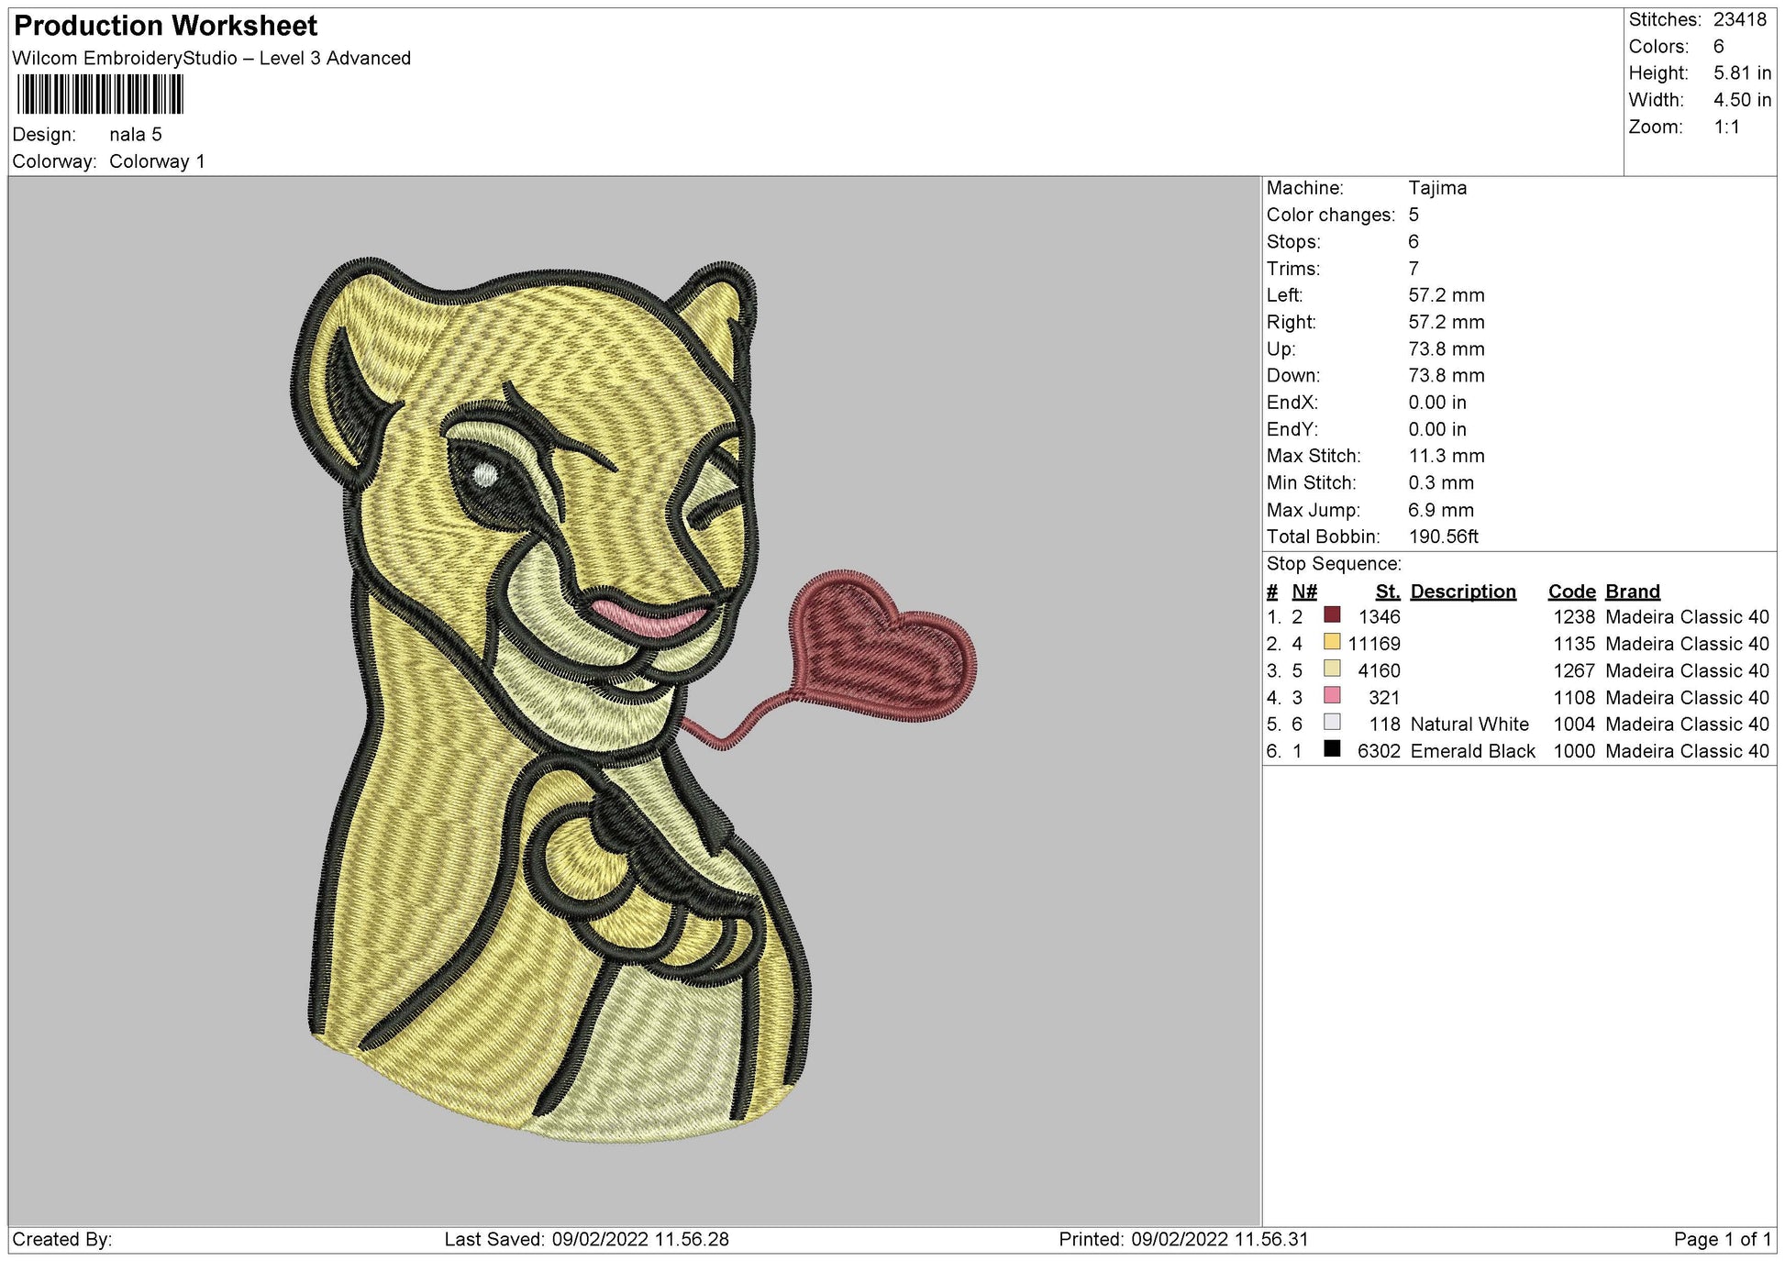Select the beige swatch for code 1267

(1332, 669)
